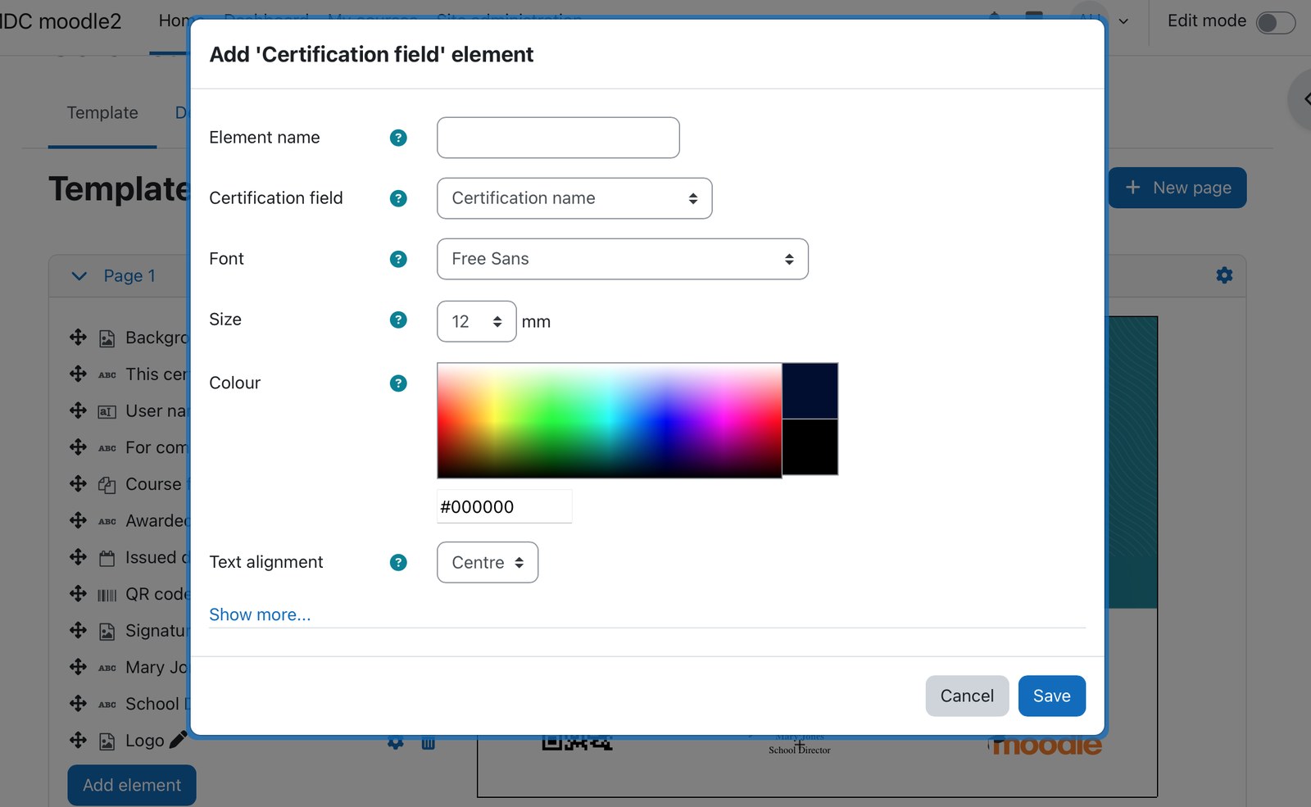
Task: Focus the colour hex code field
Action: coord(505,506)
